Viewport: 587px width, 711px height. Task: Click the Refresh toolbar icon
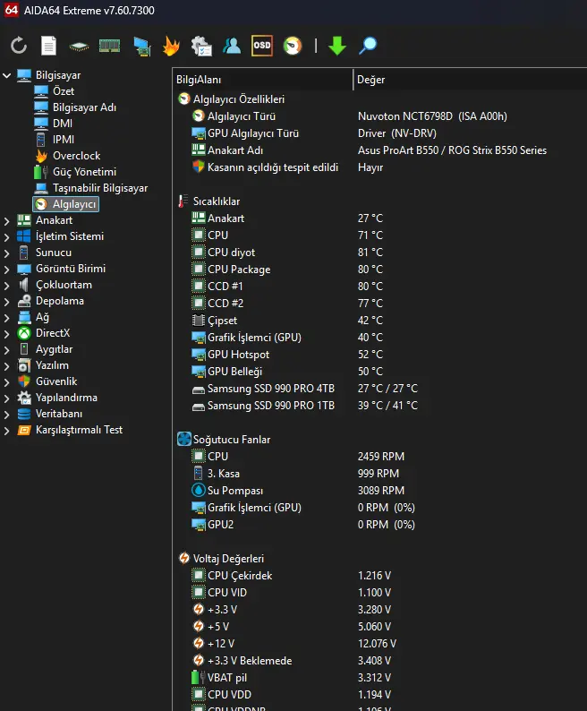[x=19, y=46]
